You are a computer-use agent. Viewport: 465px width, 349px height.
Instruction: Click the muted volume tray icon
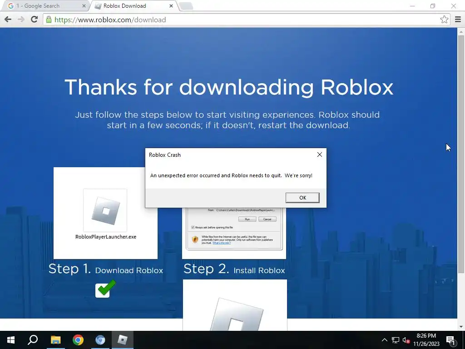point(406,340)
